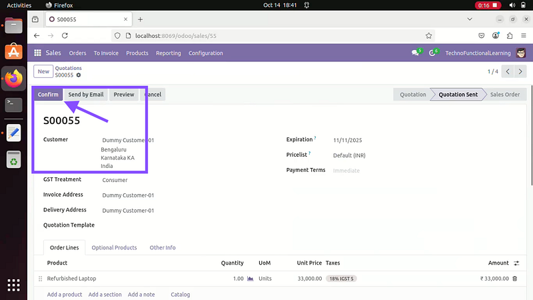Delete the Refurbished Laptop line with trash icon
533x300 pixels.
coord(514,279)
